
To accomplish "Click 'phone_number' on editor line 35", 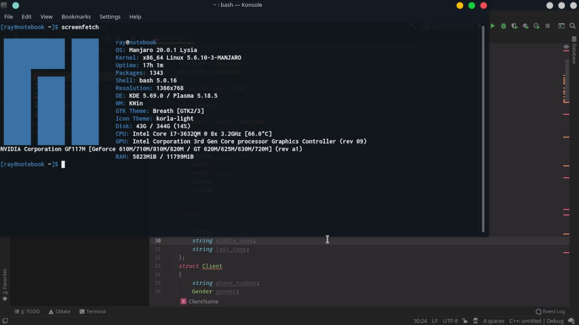I will pyautogui.click(x=237, y=283).
